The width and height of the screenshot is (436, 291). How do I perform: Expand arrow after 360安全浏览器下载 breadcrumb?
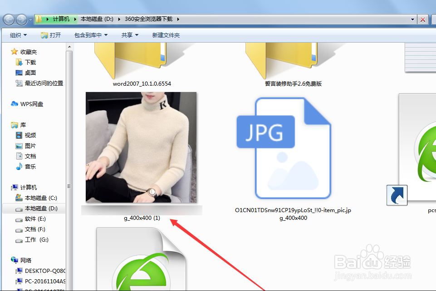point(178,19)
